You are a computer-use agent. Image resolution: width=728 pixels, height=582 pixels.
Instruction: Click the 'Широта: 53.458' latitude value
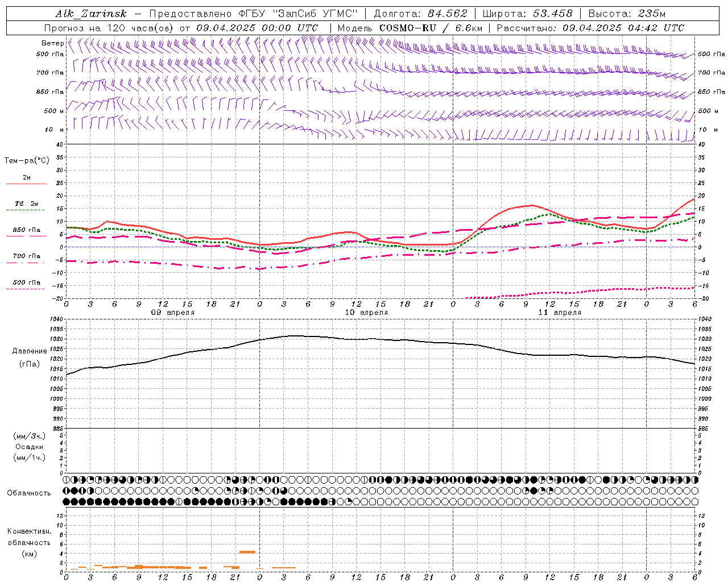[x=527, y=14]
